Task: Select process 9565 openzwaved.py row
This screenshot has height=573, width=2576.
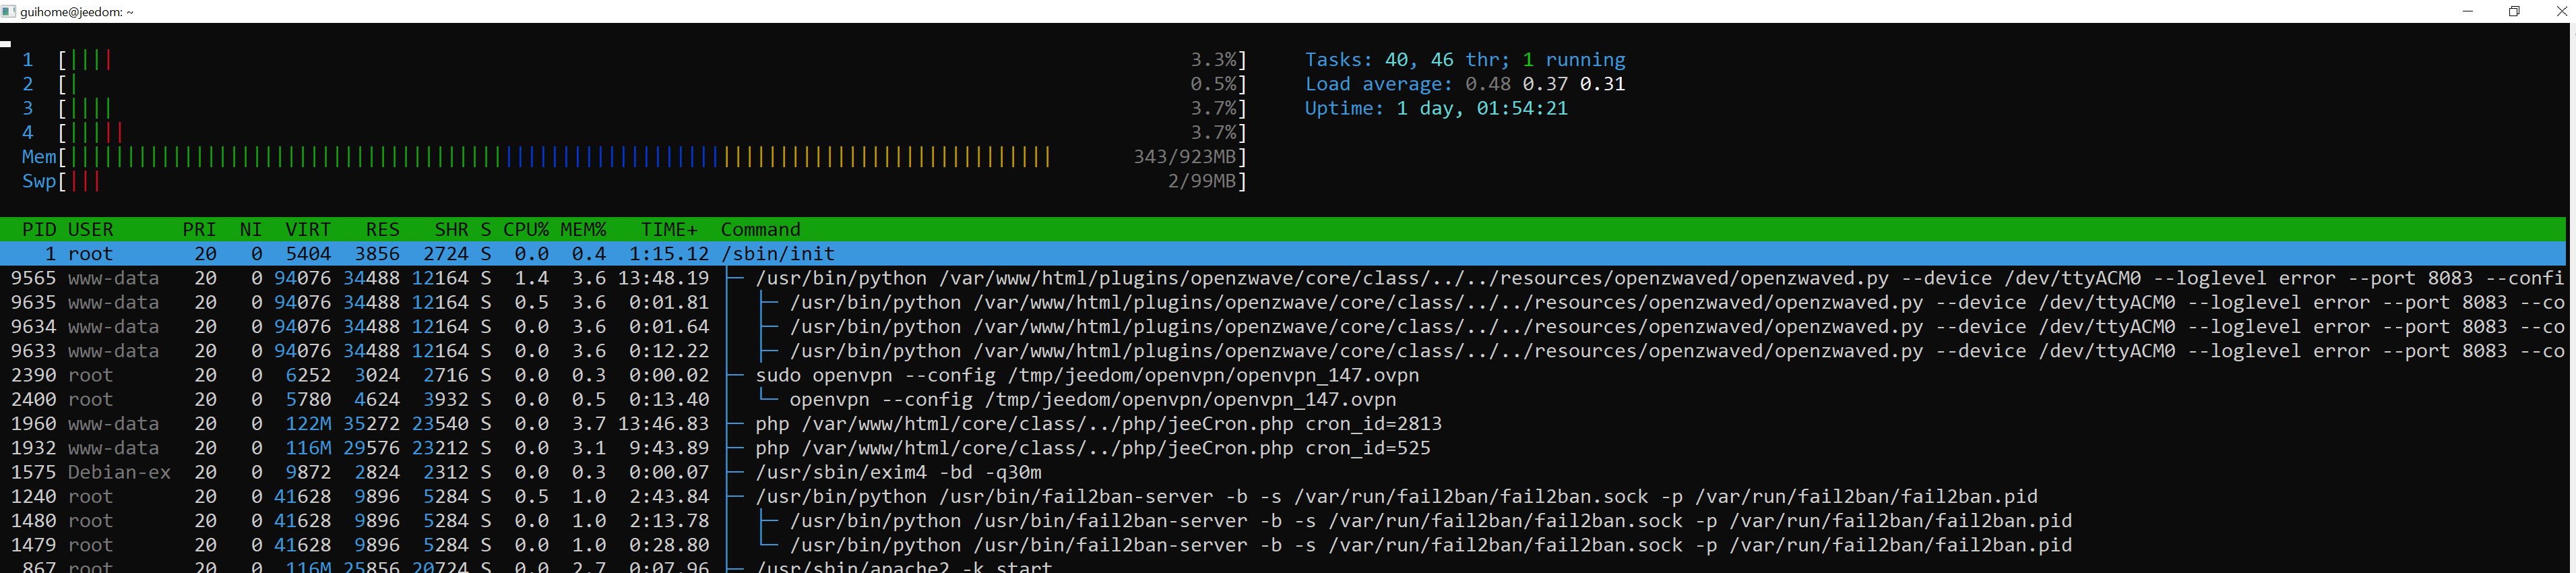Action: [1284, 278]
